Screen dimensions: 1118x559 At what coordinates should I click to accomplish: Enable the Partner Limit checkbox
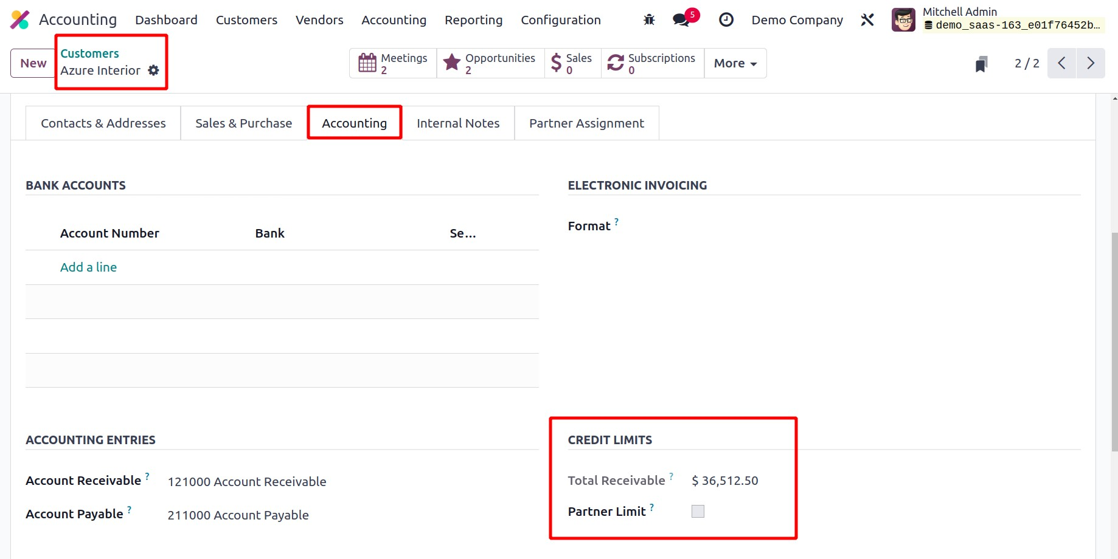point(698,512)
